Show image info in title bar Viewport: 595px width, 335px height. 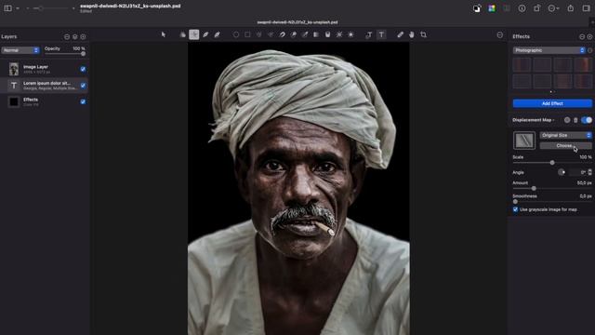(x=522, y=8)
